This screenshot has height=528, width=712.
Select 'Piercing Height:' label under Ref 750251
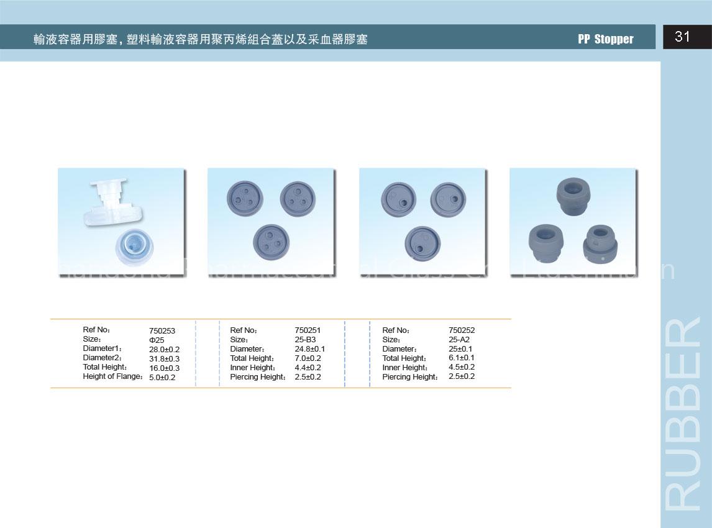pyautogui.click(x=258, y=377)
